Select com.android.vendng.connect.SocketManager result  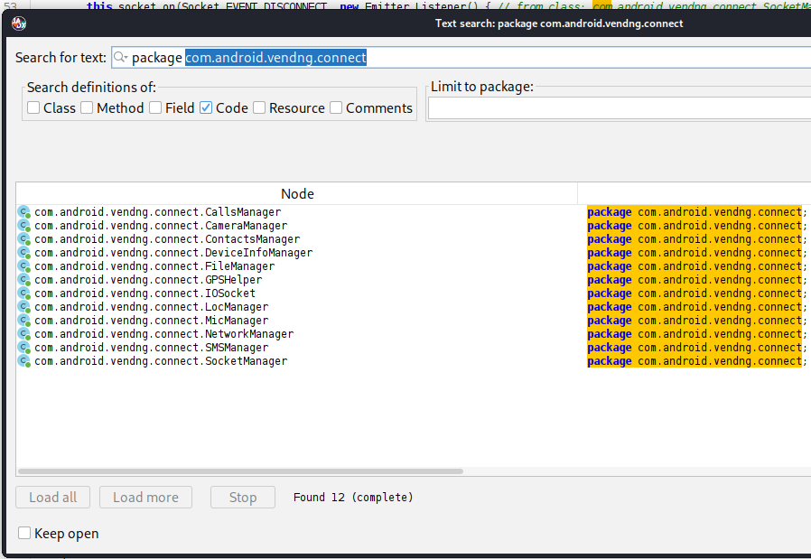161,361
